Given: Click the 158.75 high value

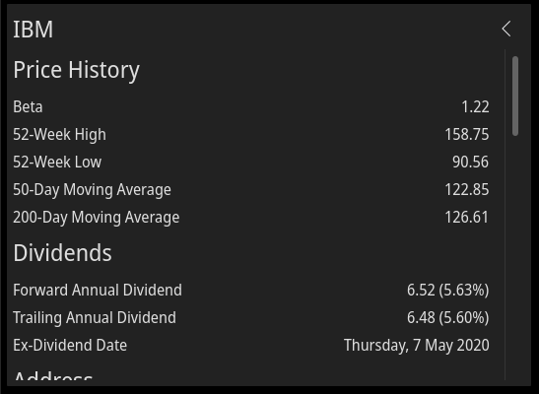Looking at the screenshot, I should (467, 135).
